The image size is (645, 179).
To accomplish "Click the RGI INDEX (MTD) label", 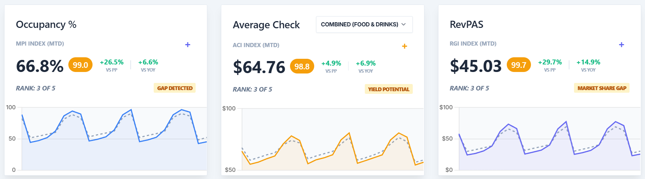I will point(473,44).
